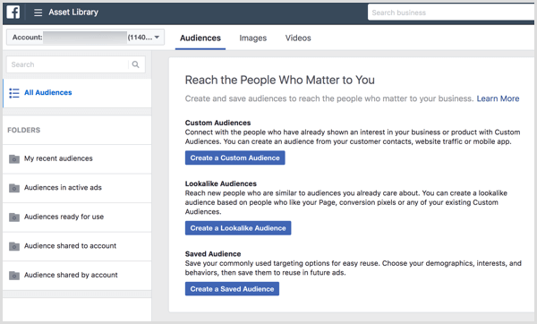
Task: Click the Saved Audience heading
Action: 213,254
